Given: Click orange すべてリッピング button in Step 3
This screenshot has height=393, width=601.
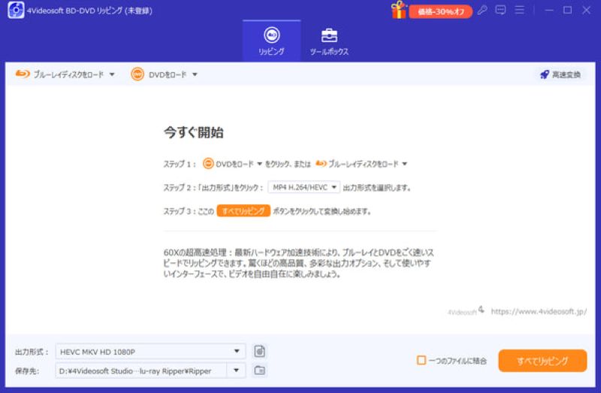Looking at the screenshot, I should click(243, 211).
